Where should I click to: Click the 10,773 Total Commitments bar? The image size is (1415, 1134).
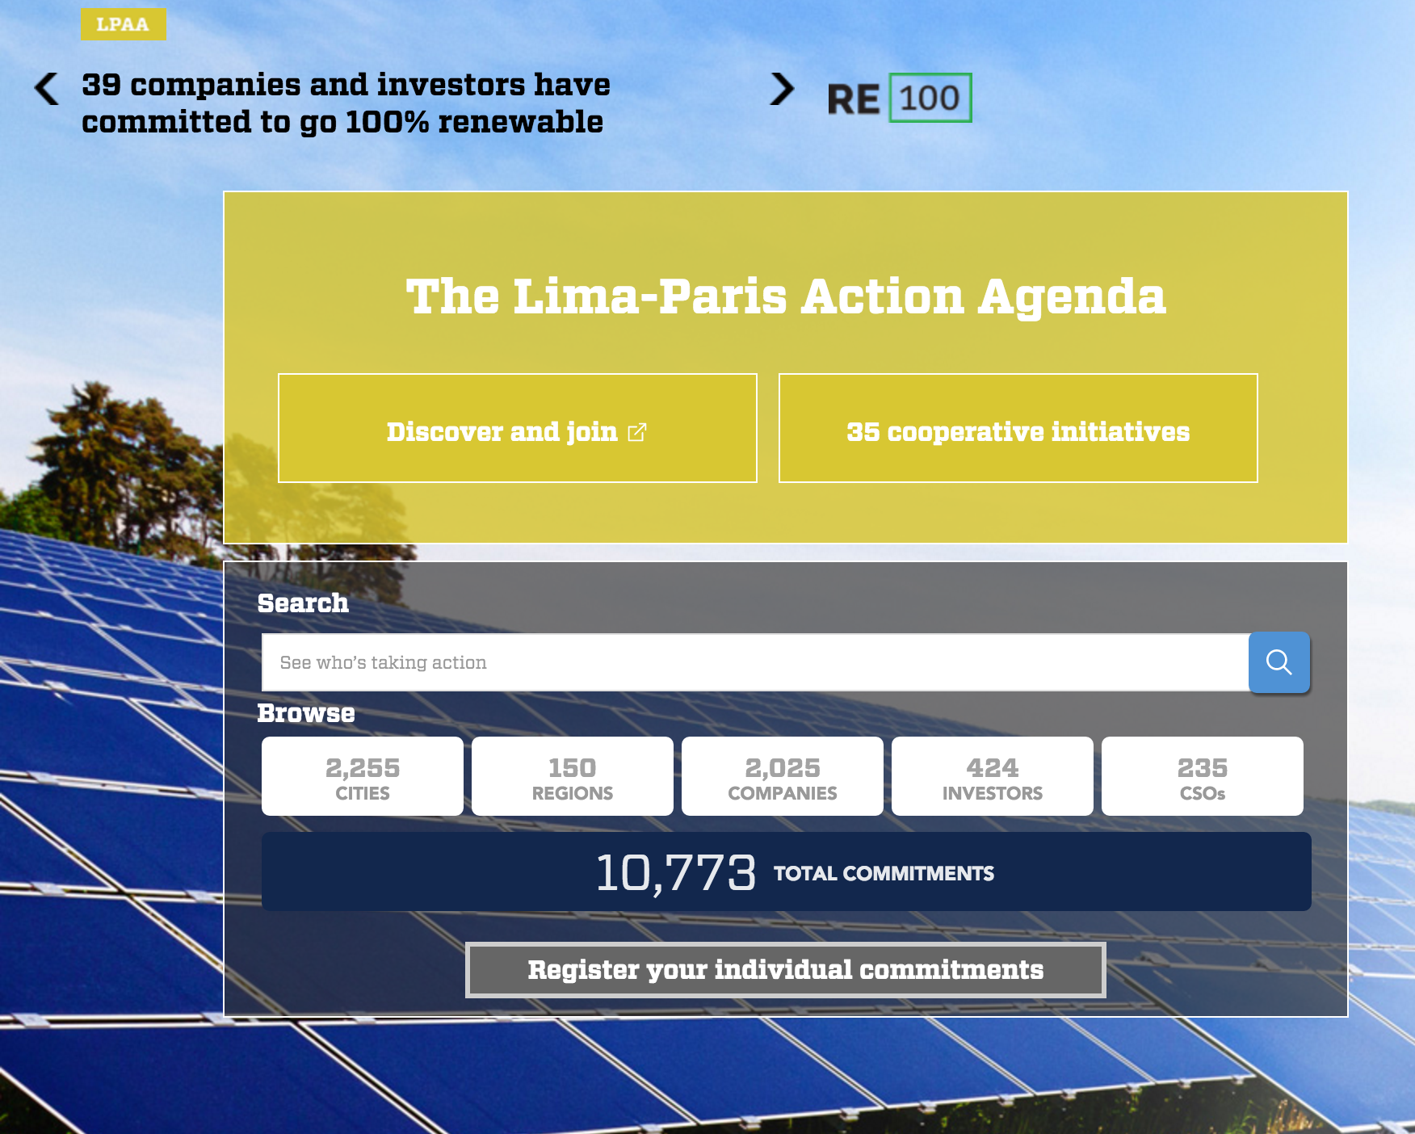coord(786,872)
